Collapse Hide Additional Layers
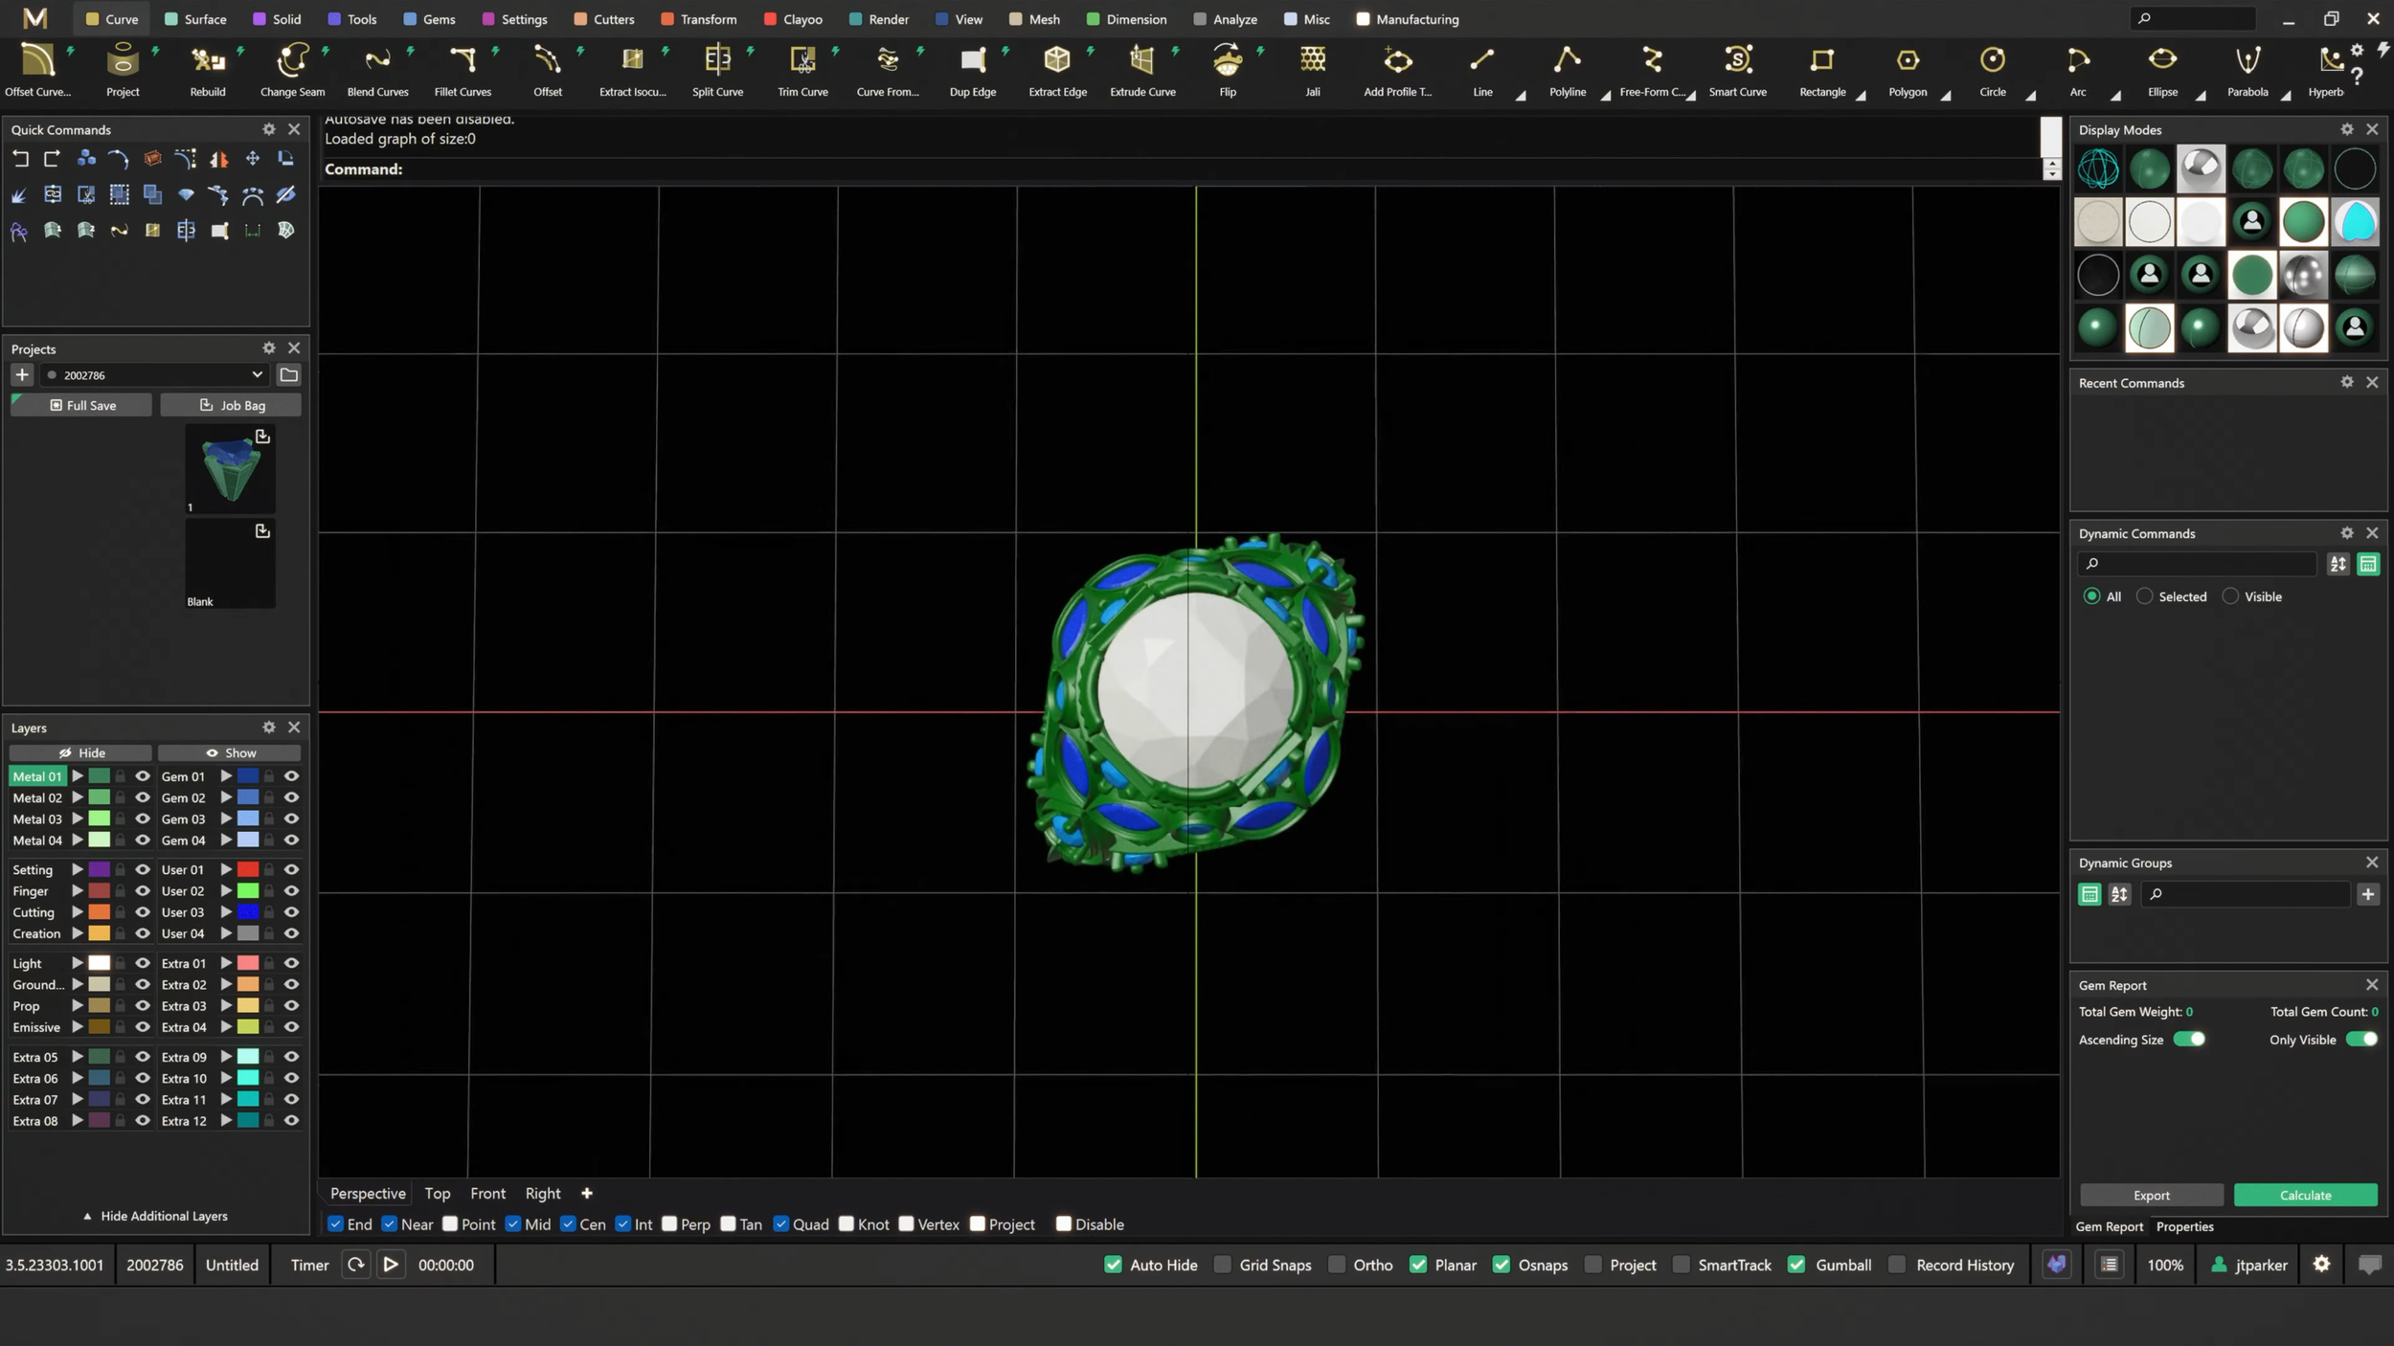This screenshot has height=1346, width=2394. pos(155,1216)
